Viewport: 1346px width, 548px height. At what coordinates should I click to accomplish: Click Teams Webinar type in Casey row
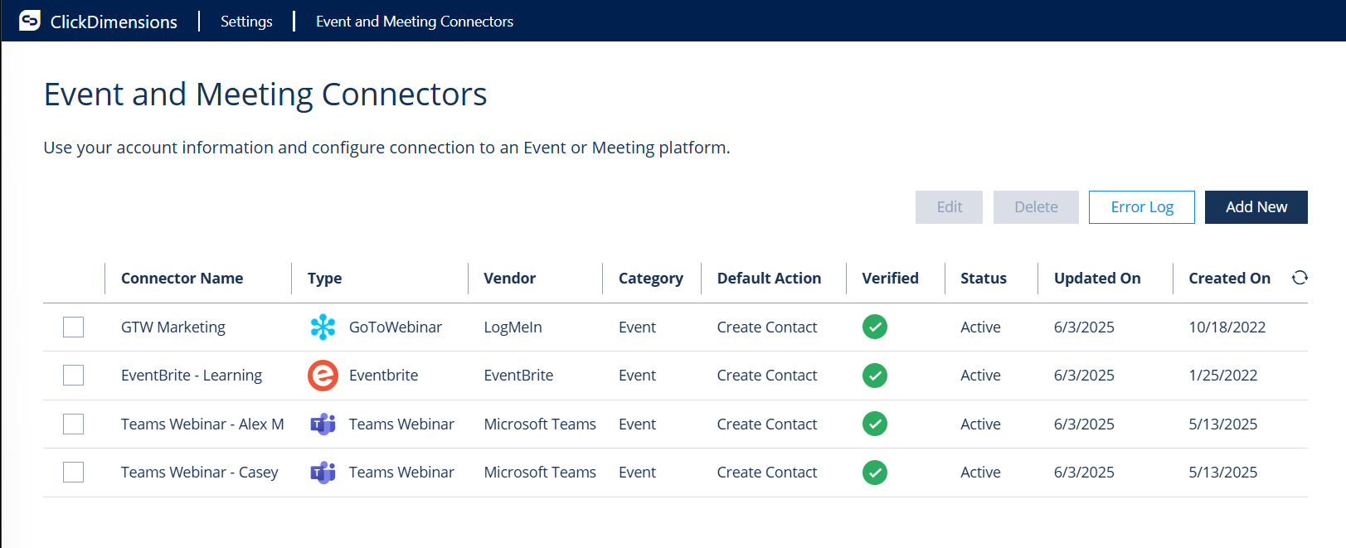coord(401,473)
